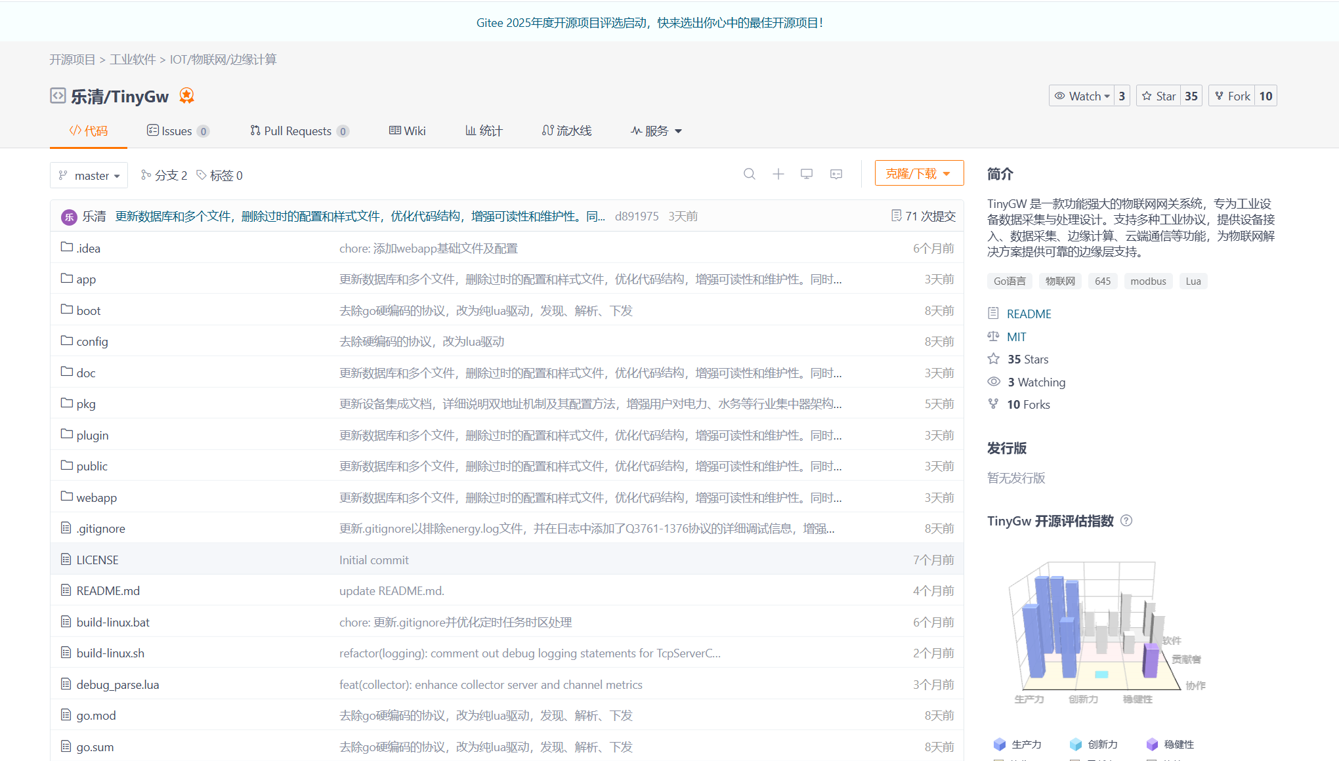This screenshot has height=761, width=1339.
Task: Click the comparison/review icon beside the monitor icon
Action: (x=836, y=174)
